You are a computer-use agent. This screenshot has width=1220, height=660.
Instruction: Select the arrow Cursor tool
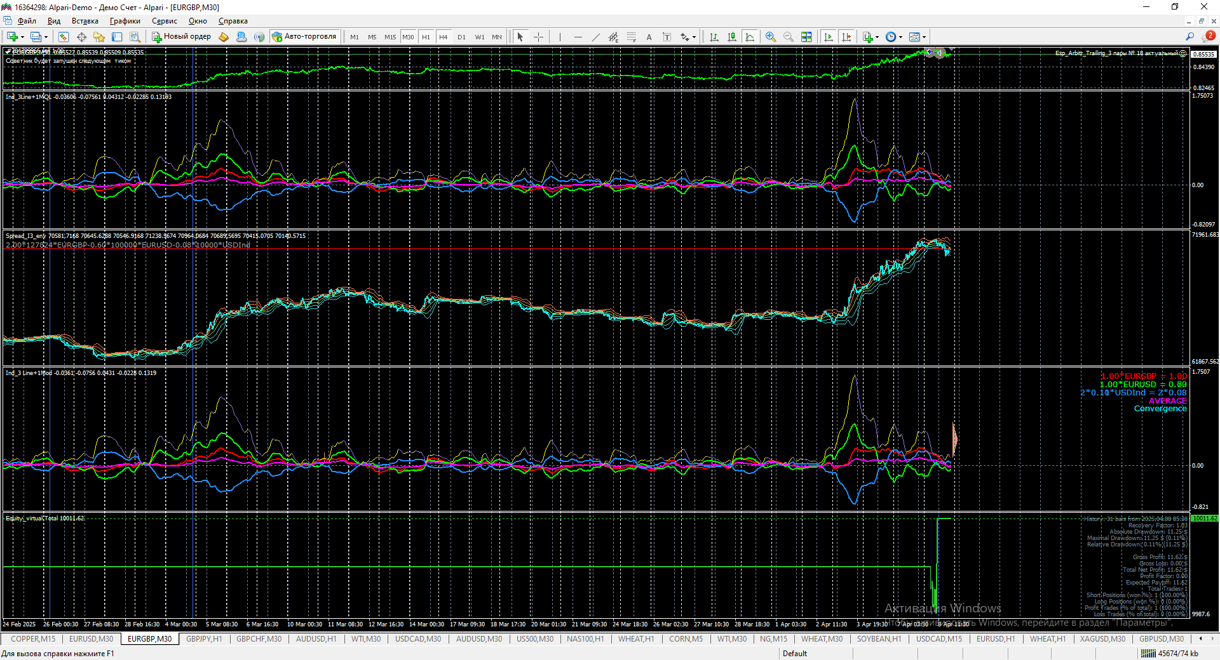click(520, 37)
